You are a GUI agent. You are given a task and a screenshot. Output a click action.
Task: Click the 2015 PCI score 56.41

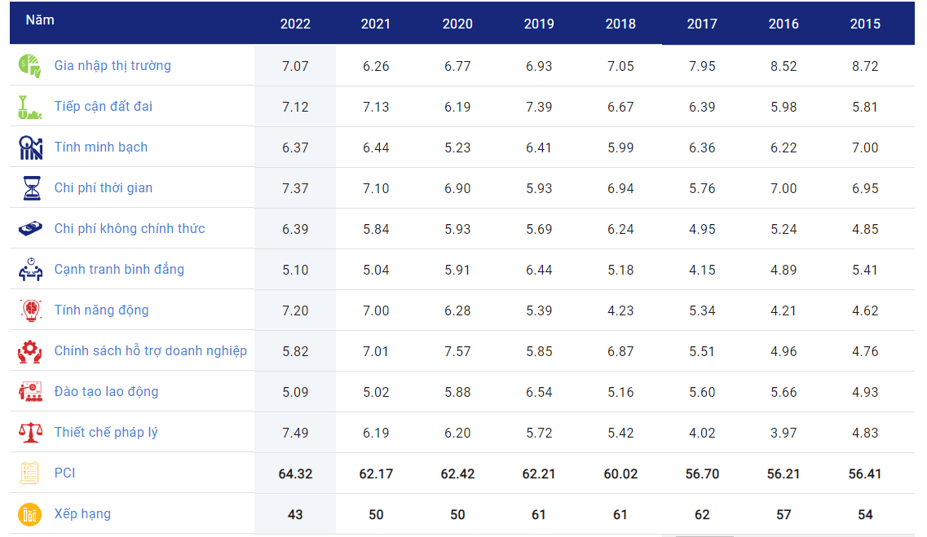tap(866, 473)
